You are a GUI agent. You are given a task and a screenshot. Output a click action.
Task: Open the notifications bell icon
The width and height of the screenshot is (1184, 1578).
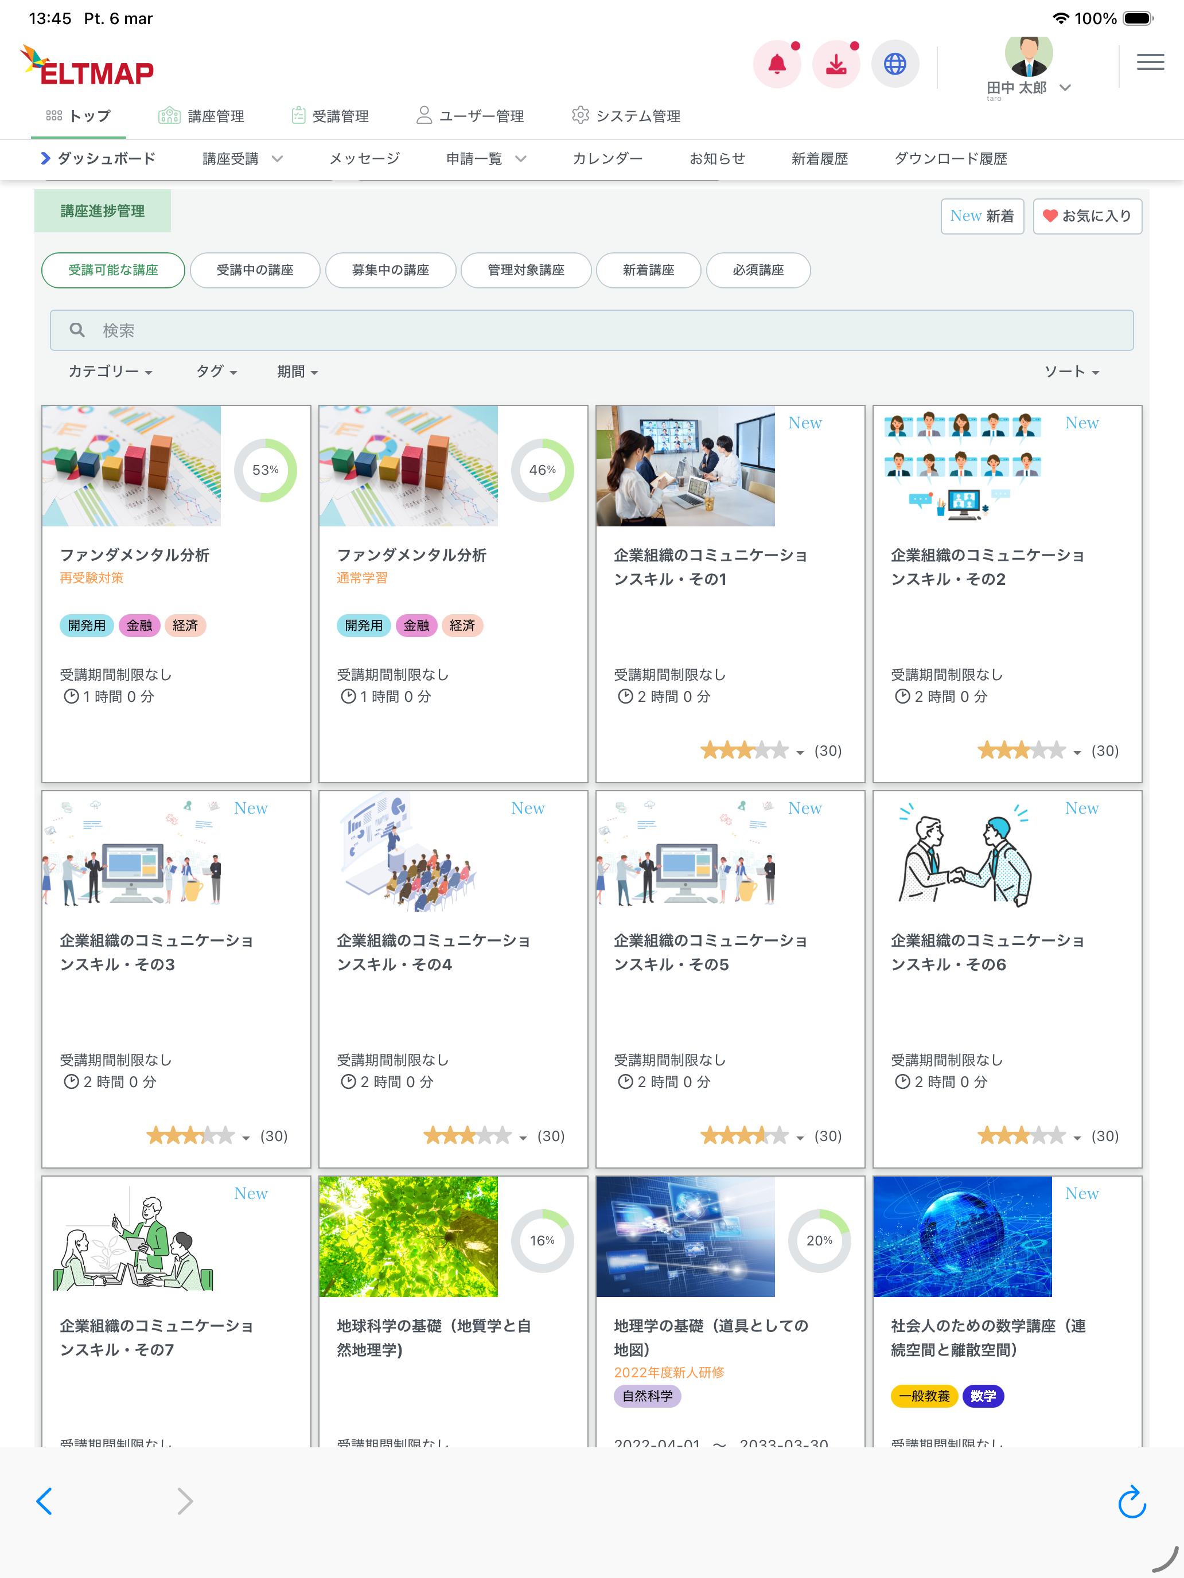tap(777, 64)
